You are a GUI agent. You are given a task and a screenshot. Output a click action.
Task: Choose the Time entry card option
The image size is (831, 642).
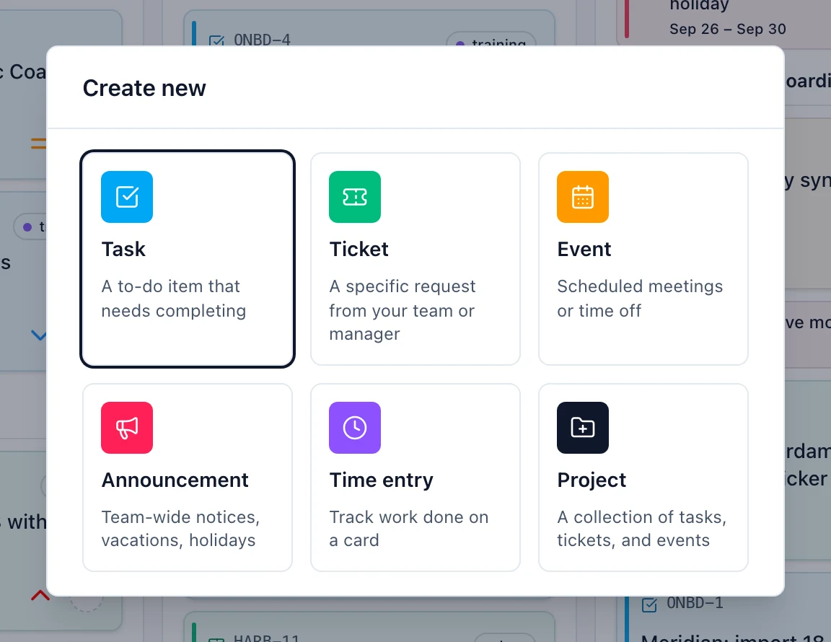pos(415,477)
